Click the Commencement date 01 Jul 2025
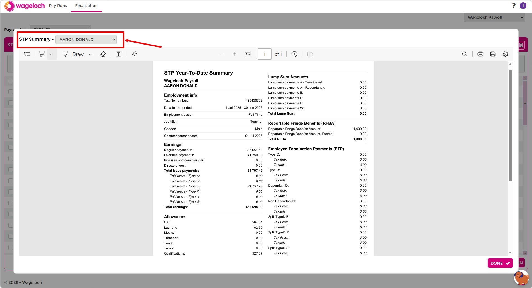Image resolution: width=532 pixels, height=288 pixels. click(x=254, y=136)
